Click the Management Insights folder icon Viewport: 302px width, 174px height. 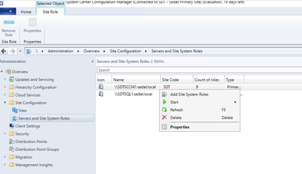coord(12,165)
